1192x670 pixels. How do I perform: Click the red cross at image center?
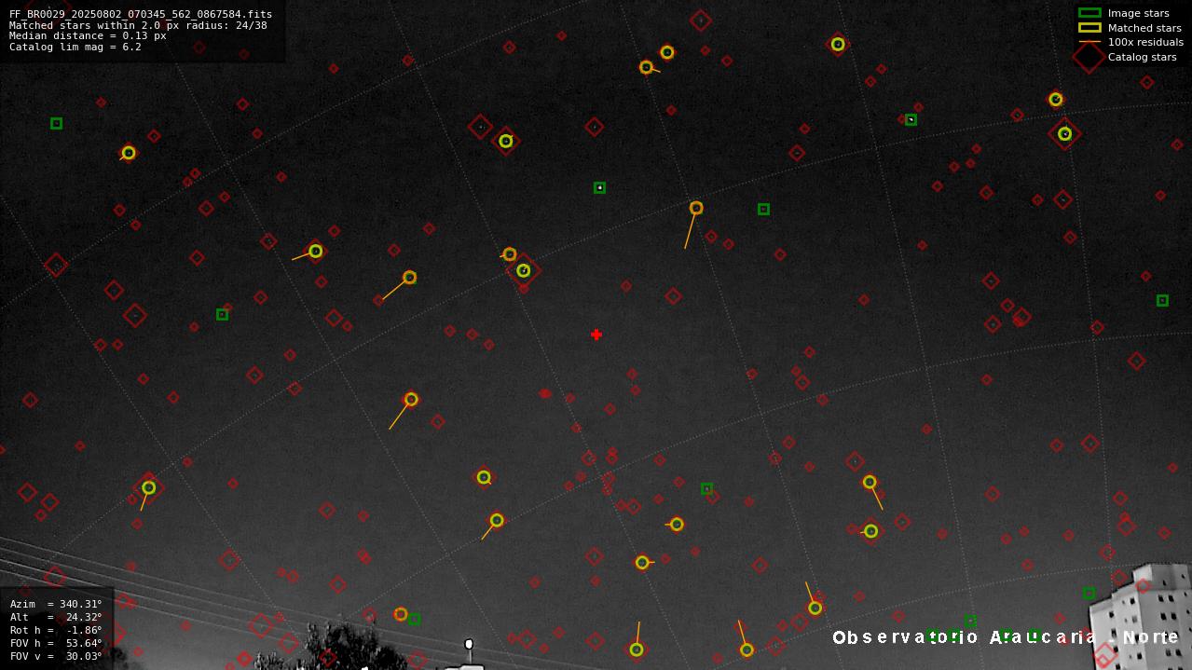[596, 335]
